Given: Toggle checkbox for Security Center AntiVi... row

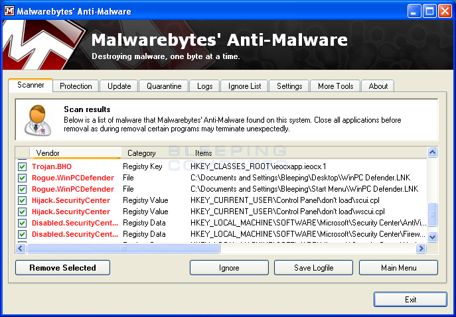Looking at the screenshot, I should (x=22, y=223).
